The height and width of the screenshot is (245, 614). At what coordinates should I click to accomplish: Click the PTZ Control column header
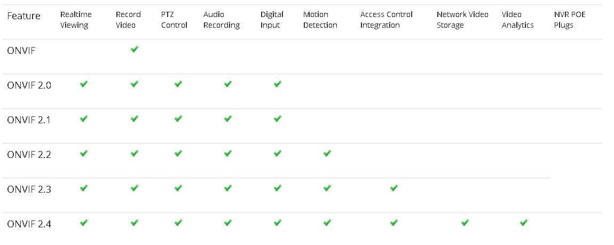click(x=174, y=20)
